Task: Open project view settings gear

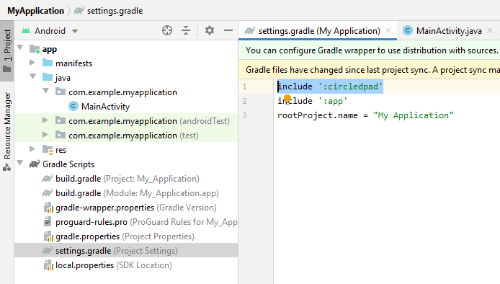Action: click(210, 30)
